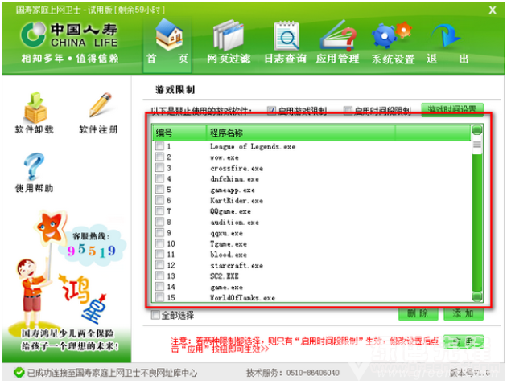This screenshot has height=384, width=507.
Task: Check the 全部选择 checkbox
Action: pos(155,315)
